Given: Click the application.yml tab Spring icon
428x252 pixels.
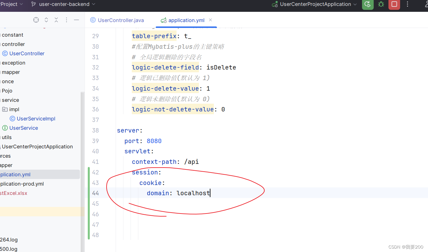Looking at the screenshot, I should pos(163,20).
